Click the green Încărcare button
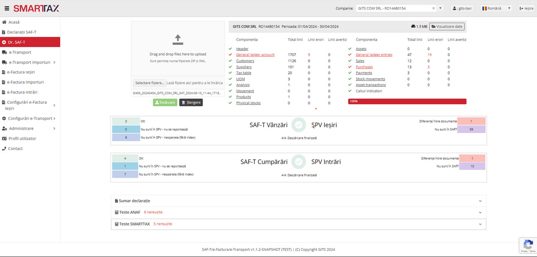Image resolution: width=537 pixels, height=257 pixels. 165,102
